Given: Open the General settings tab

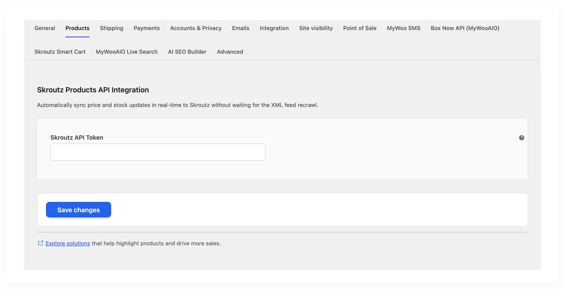Looking at the screenshot, I should [45, 28].
